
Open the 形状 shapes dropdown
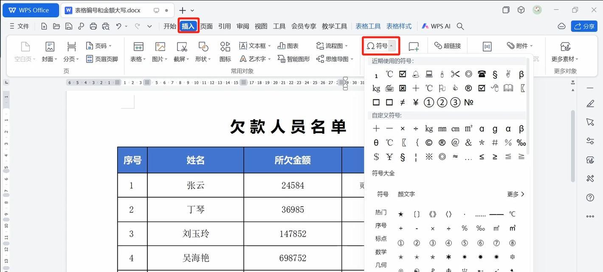point(203,52)
